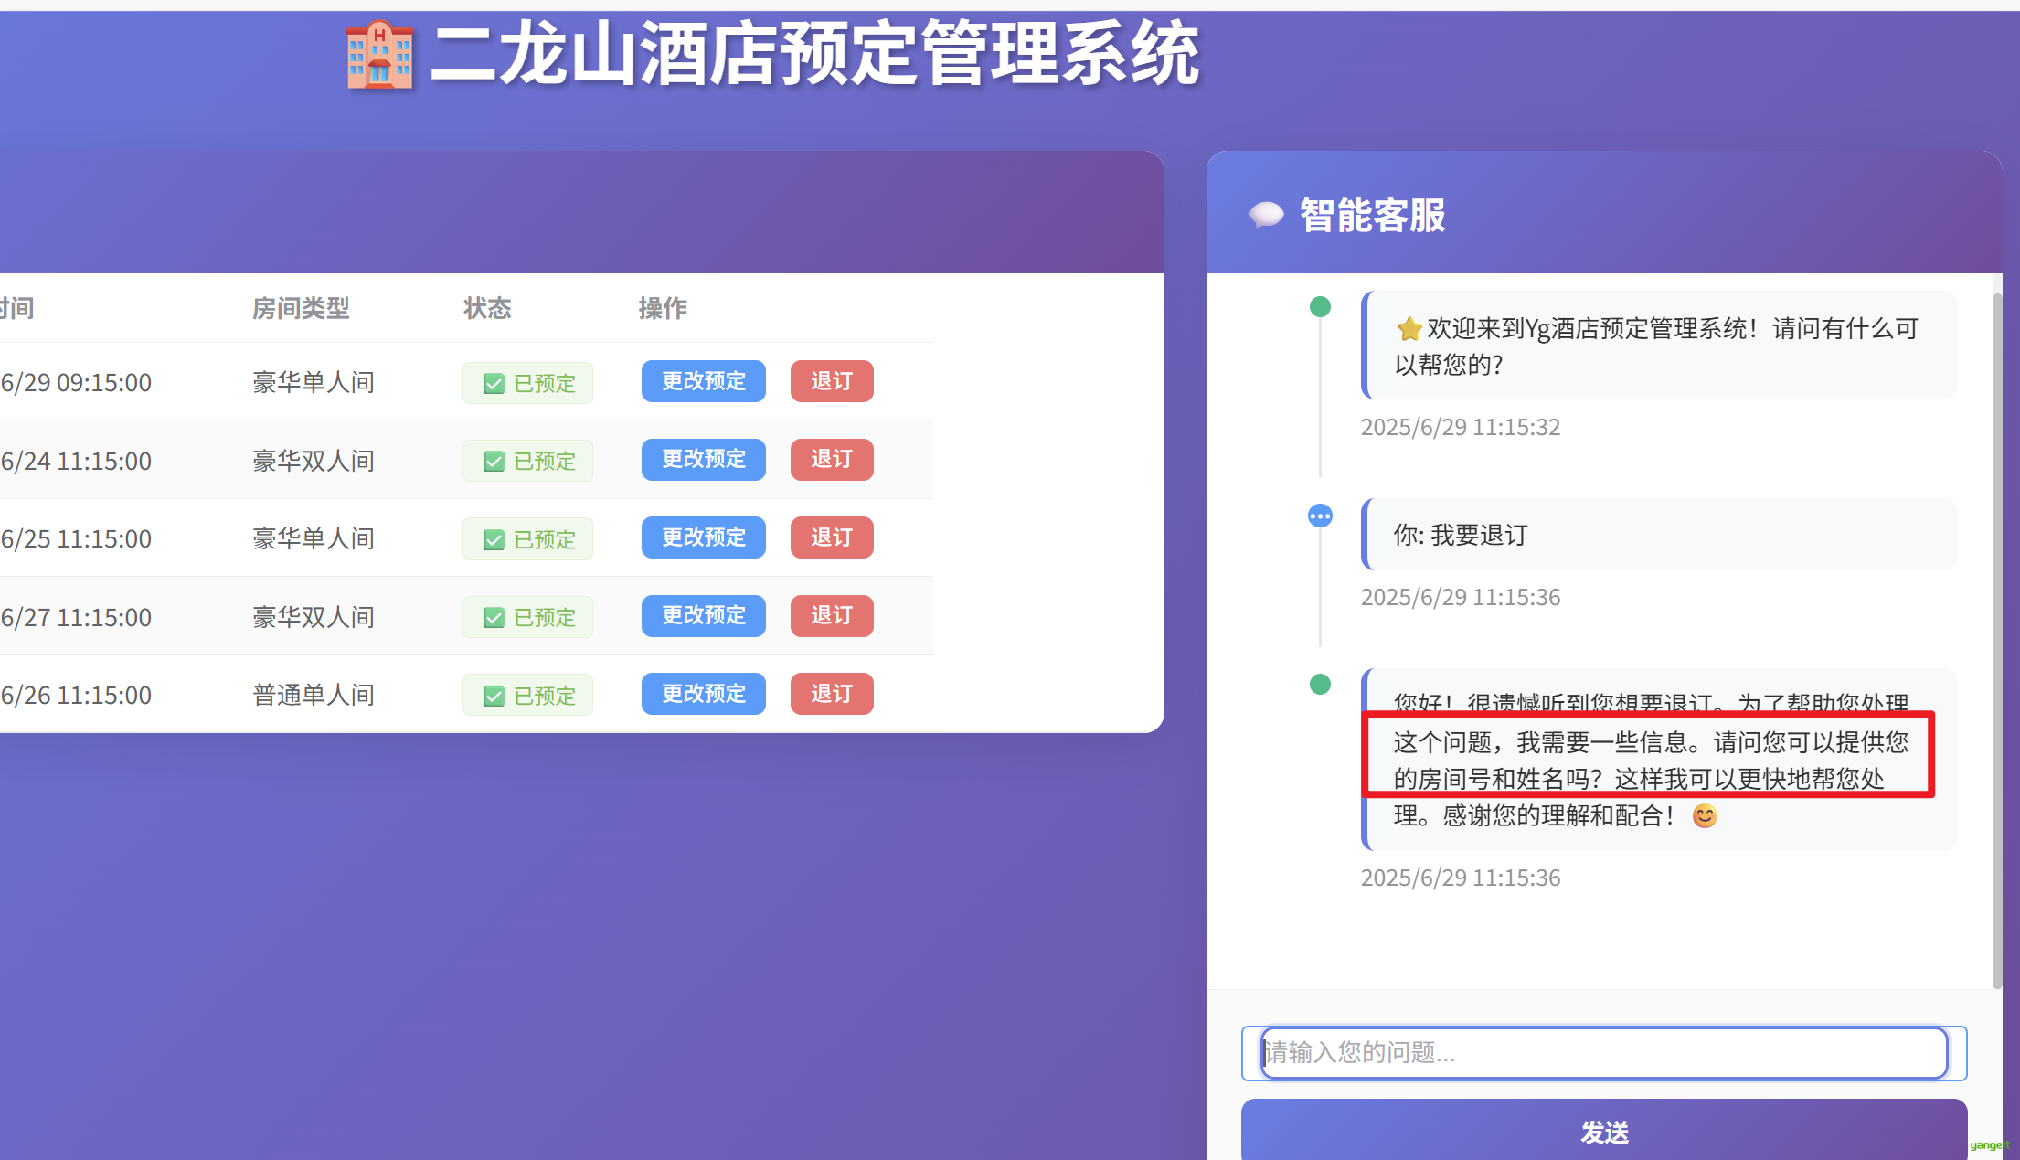Screen dimensions: 2020x1160
Task: Click 退订 on the 6/27 11:15:00 row
Action: pos(832,615)
